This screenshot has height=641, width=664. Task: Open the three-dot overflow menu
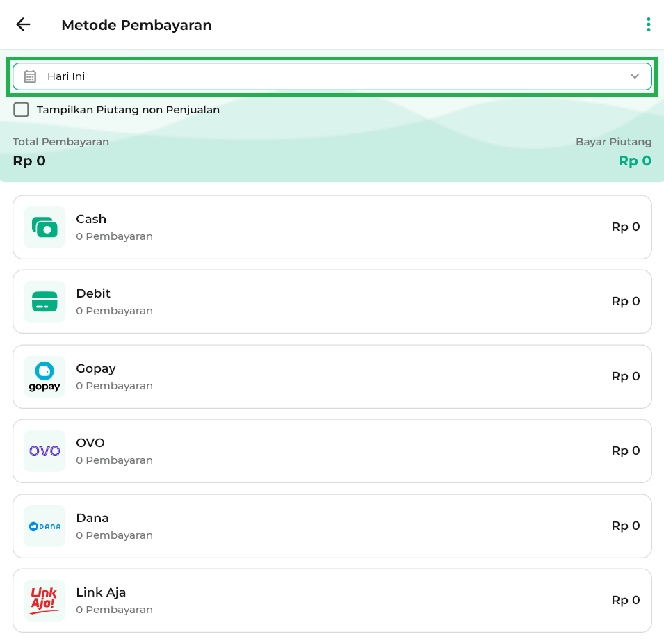coord(648,25)
